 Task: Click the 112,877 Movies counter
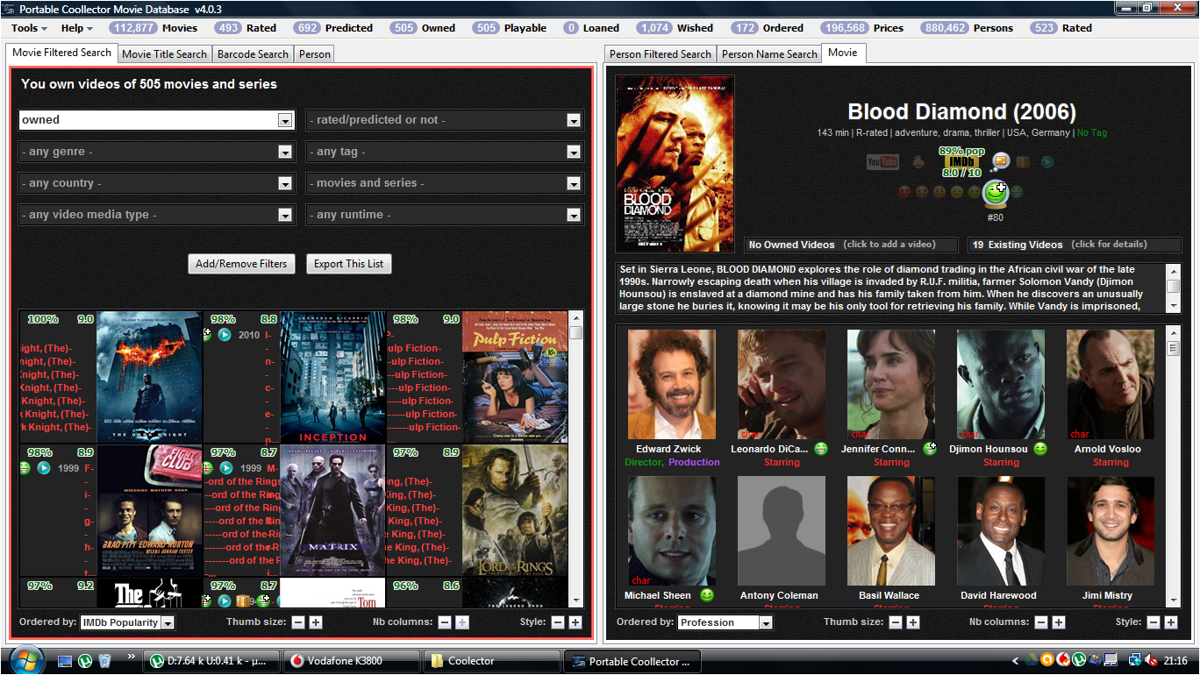[x=154, y=28]
